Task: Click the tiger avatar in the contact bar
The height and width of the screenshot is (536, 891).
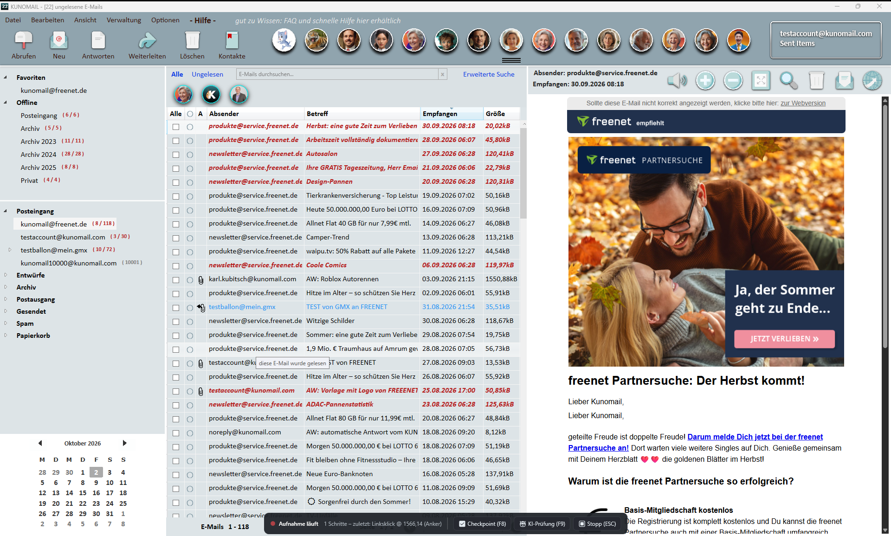Action: 316,40
